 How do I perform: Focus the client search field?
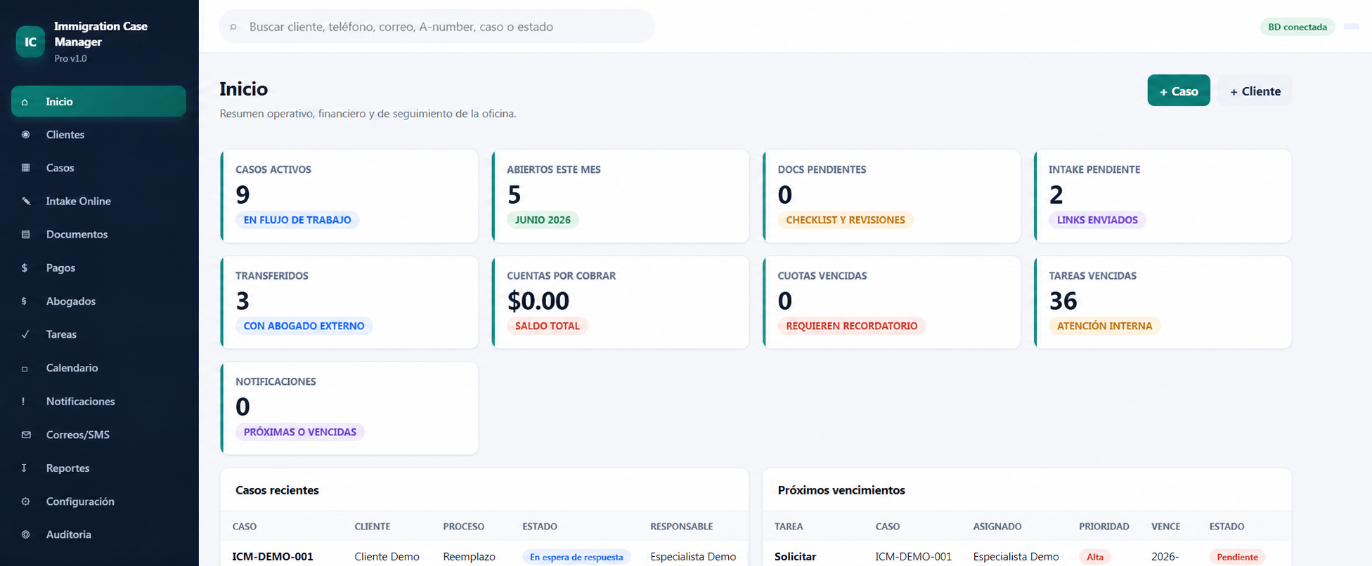pyautogui.click(x=437, y=27)
